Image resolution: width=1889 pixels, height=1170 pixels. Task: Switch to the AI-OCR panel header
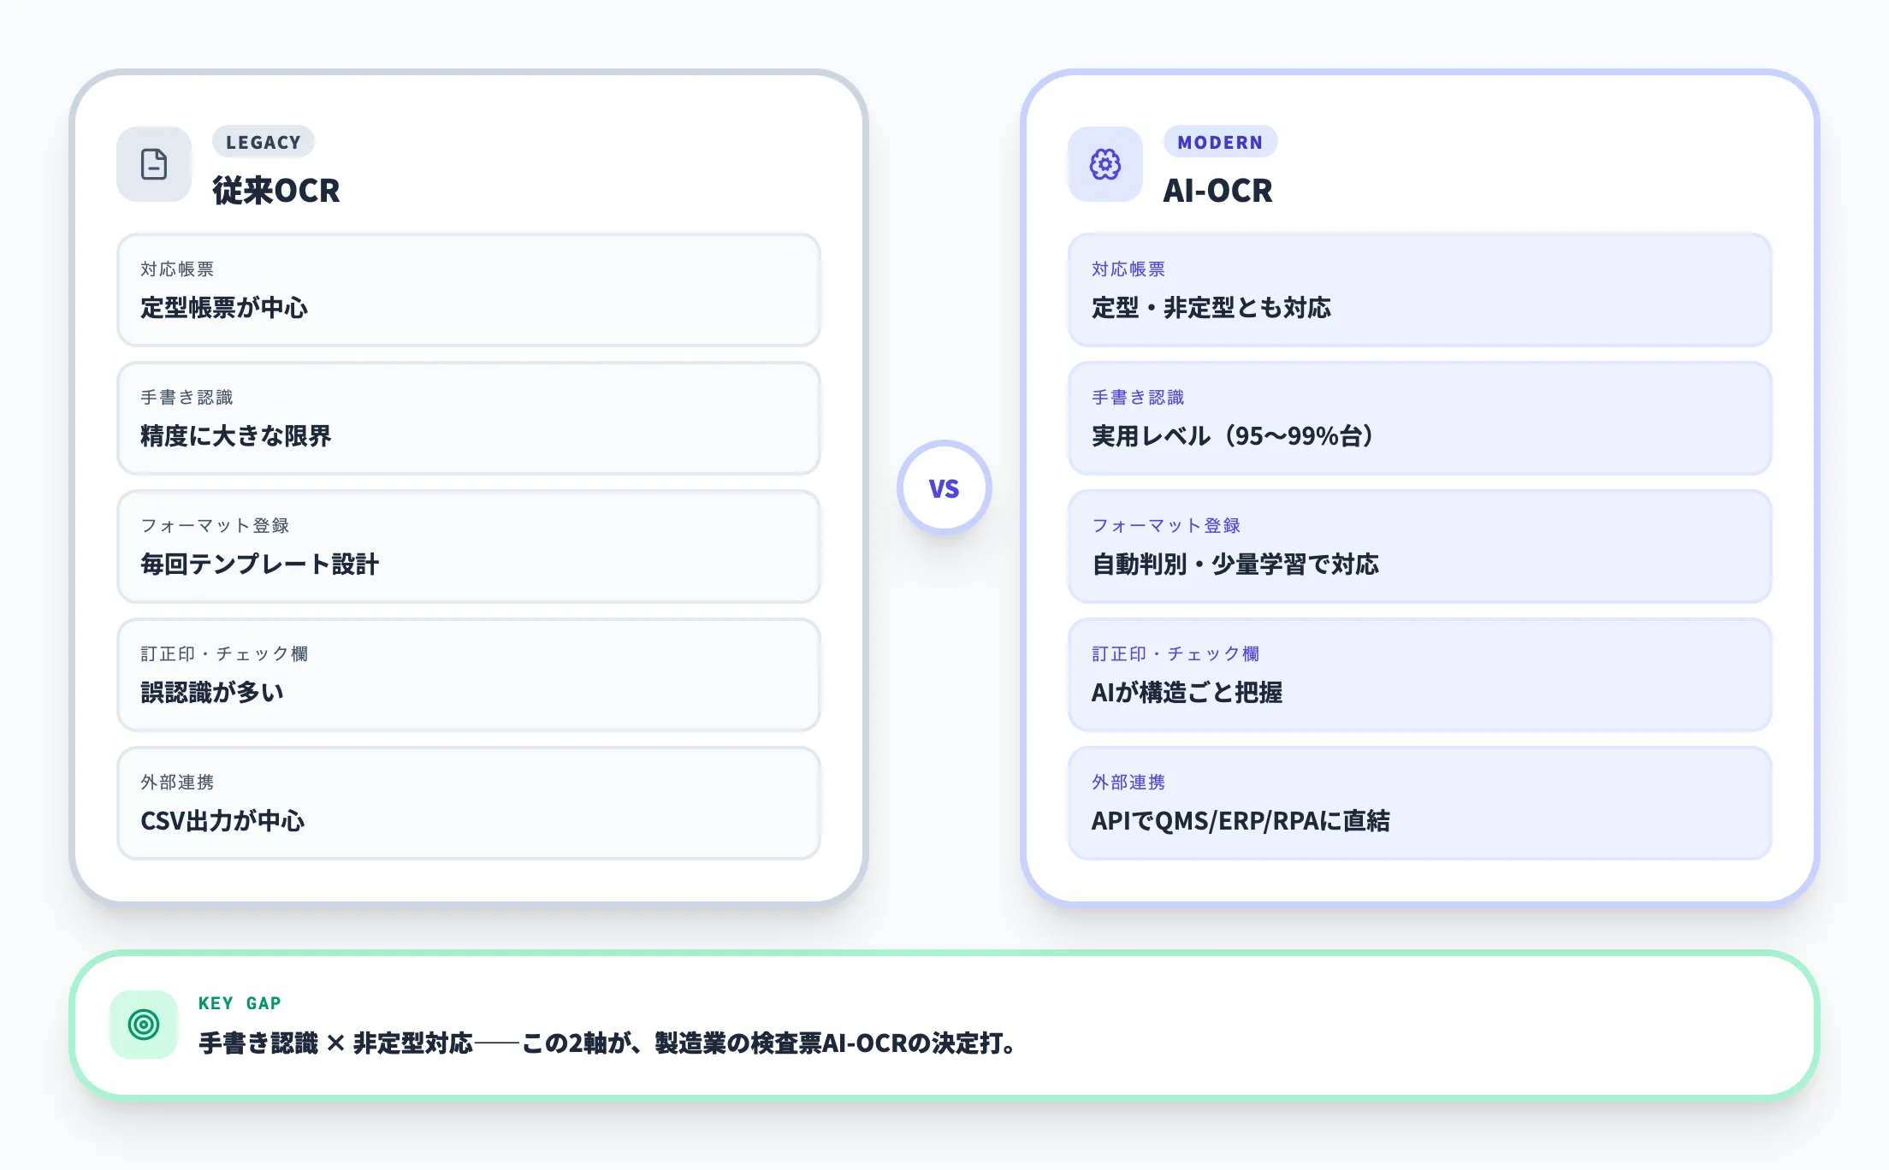tap(1217, 191)
